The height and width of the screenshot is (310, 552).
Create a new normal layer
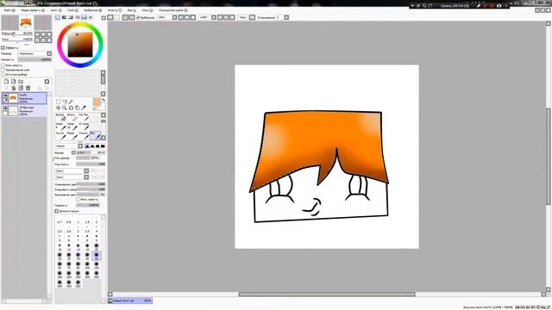6,81
